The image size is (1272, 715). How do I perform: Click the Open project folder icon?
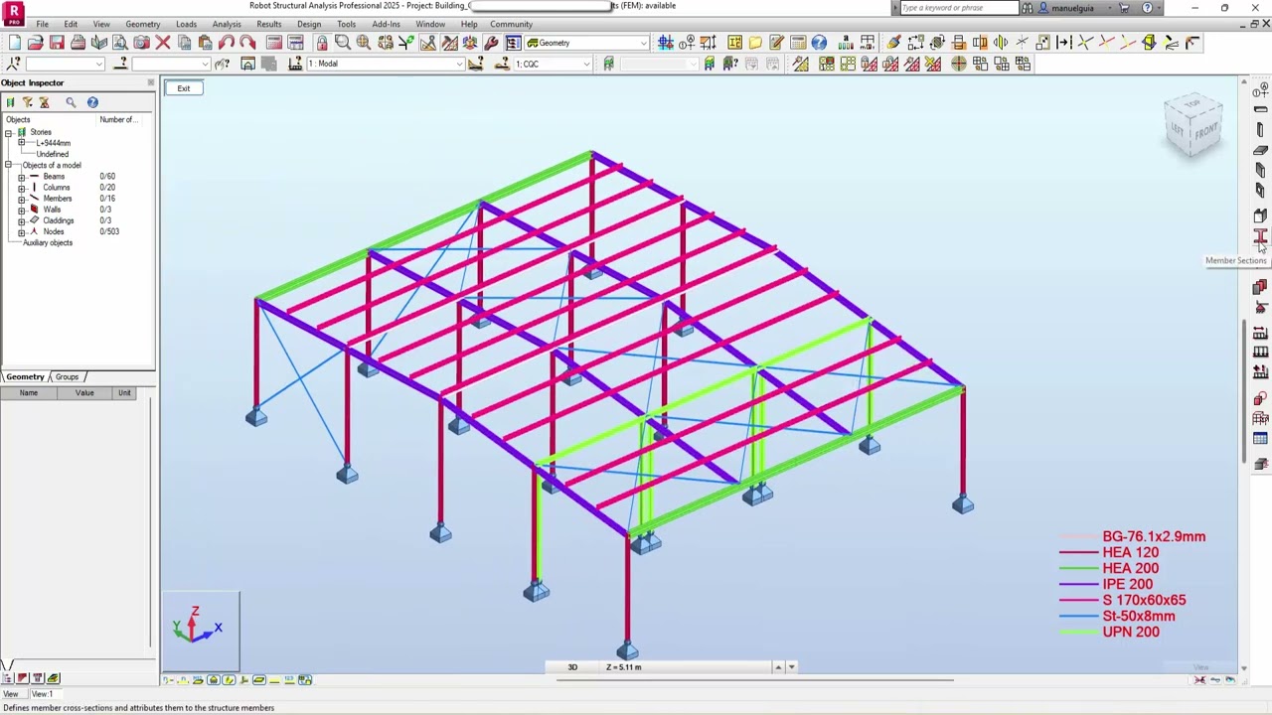[x=36, y=43]
